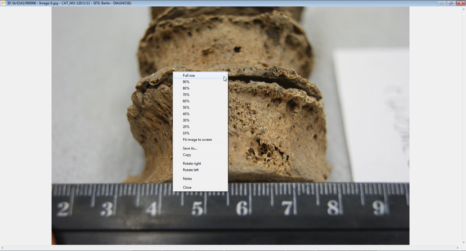466x251 pixels.
Task: Rotate the image left
Action: click(x=191, y=170)
